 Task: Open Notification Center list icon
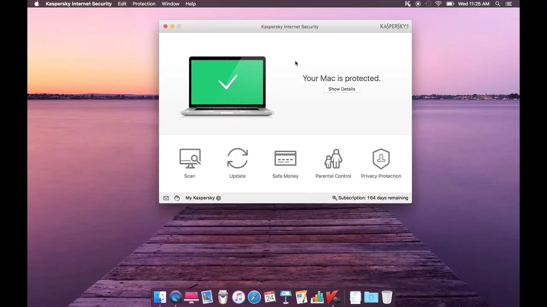tap(509, 4)
